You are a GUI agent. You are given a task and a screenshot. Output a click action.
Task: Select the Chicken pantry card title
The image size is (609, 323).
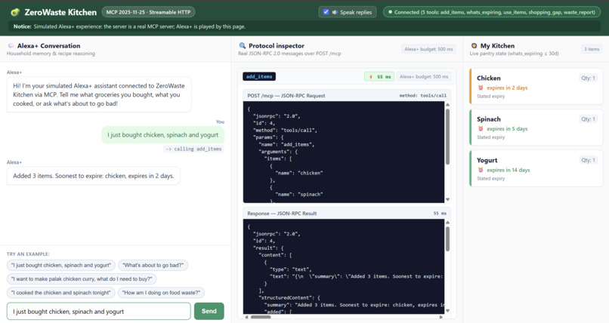[489, 78]
